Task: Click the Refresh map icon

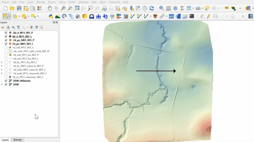Action: [151, 8]
